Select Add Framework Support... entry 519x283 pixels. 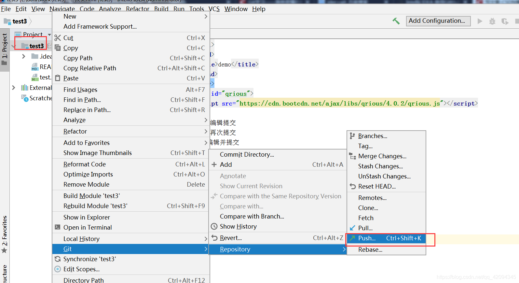pos(130,26)
